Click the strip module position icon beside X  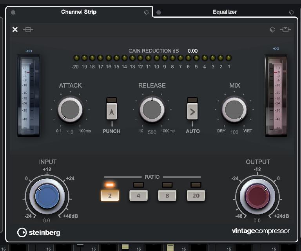28,29
